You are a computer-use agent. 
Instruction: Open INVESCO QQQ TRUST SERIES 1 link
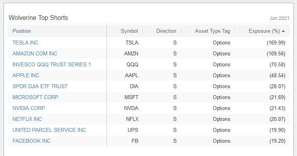(x=52, y=64)
